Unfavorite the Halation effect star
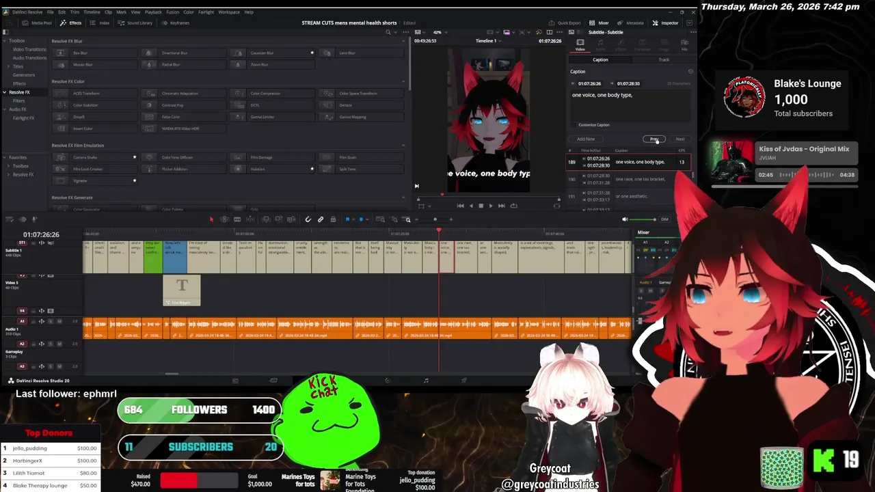This screenshot has width=875, height=492. pos(312,169)
